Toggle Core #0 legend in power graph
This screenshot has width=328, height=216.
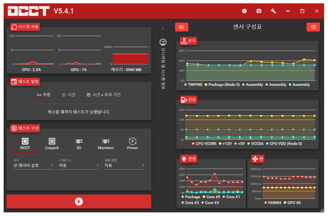coord(211,197)
